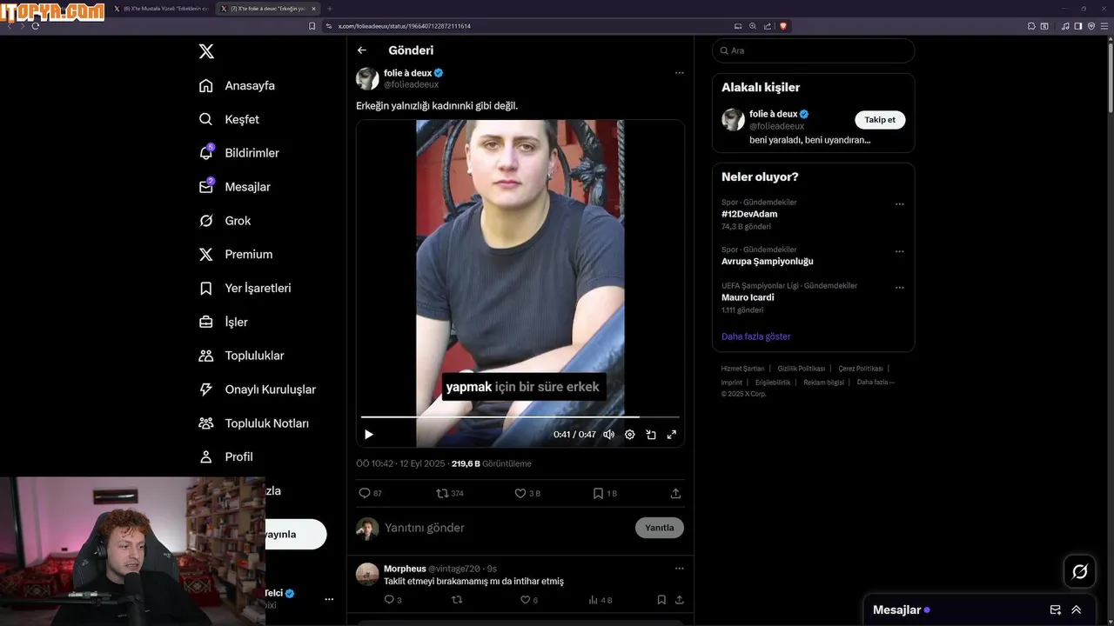Open Topluluk Notları in the sidebar

click(x=253, y=423)
